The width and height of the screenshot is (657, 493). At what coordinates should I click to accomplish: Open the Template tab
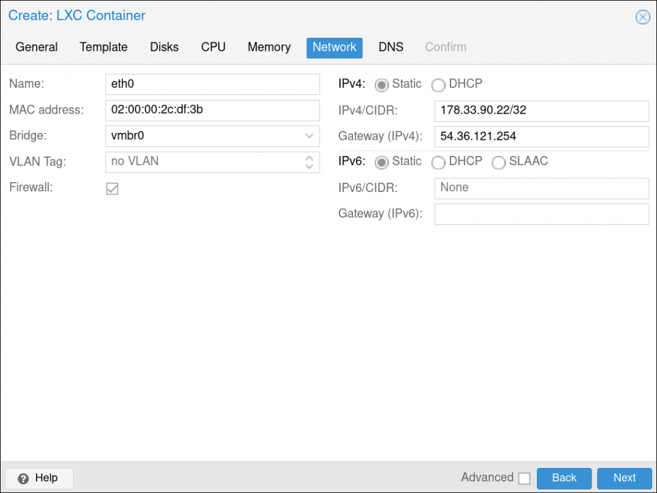(103, 48)
